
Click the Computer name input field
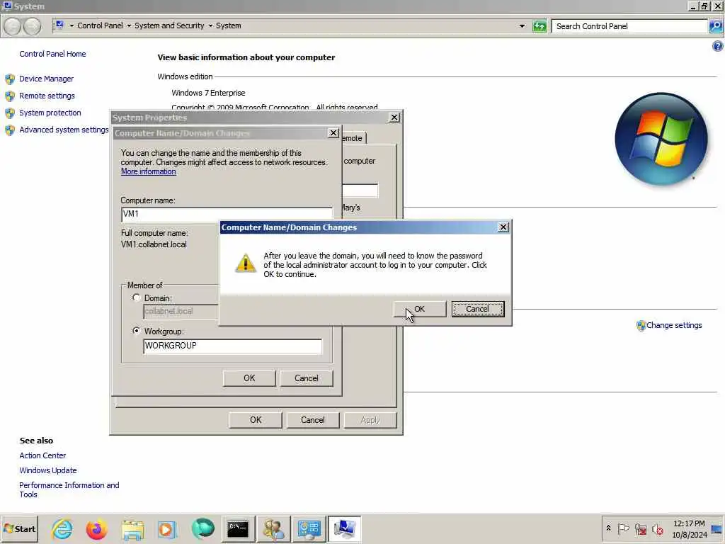coord(227,214)
